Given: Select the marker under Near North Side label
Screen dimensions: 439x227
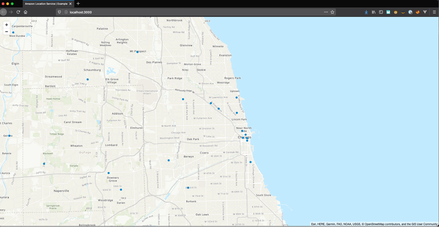Looking at the screenshot, I should tap(242, 131).
